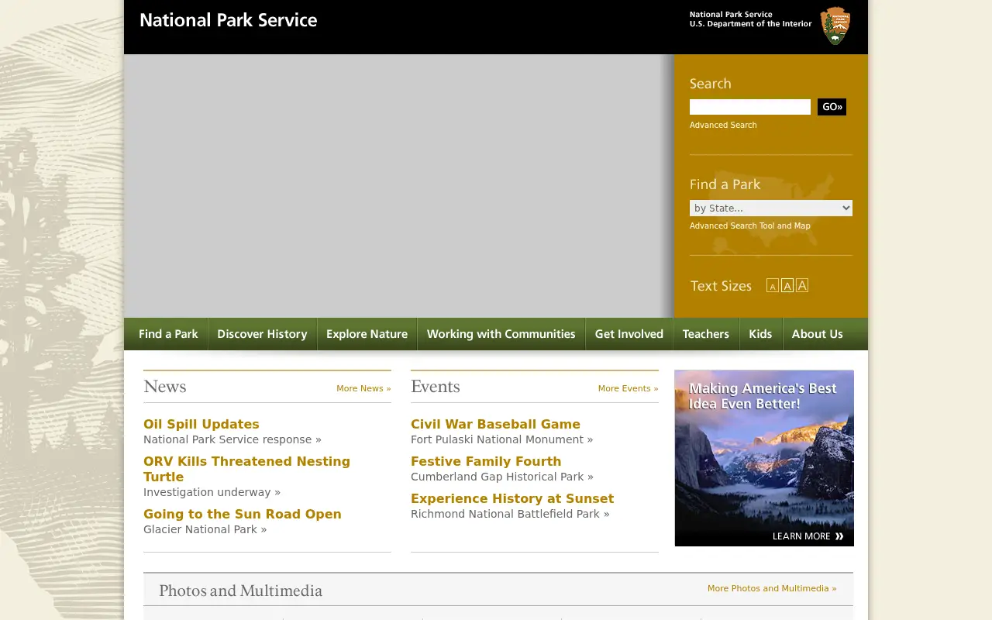Select the Get Involved menu item

tap(629, 334)
